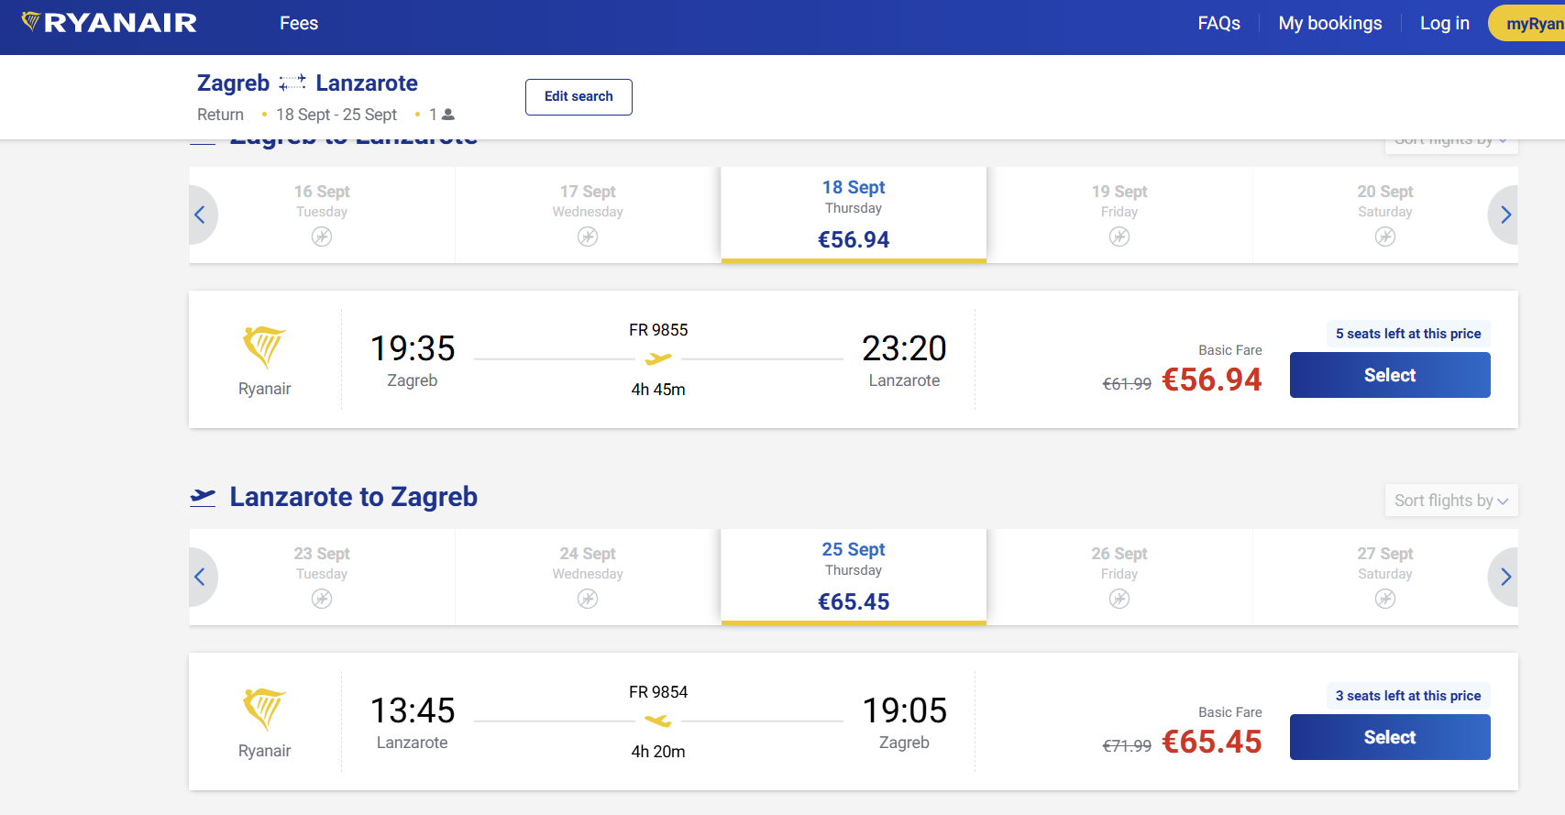Open the Fees menu item
The image size is (1565, 815).
pyautogui.click(x=299, y=24)
